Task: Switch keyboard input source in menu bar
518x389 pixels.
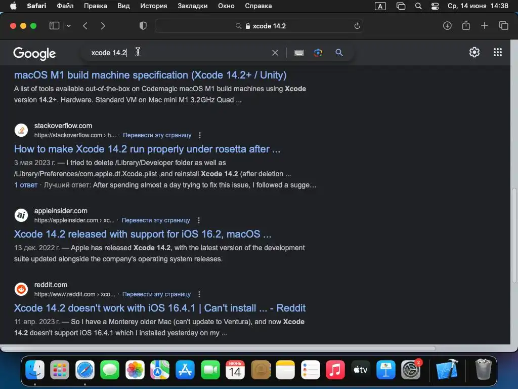Action: [x=380, y=6]
